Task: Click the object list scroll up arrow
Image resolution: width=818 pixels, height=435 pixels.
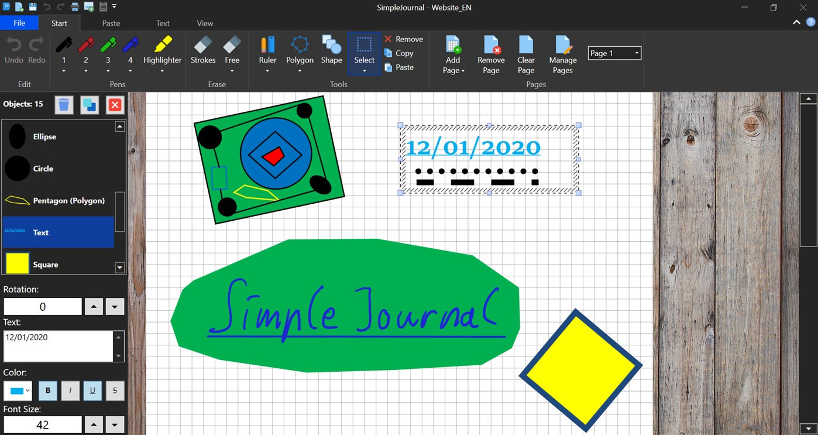Action: (x=120, y=126)
